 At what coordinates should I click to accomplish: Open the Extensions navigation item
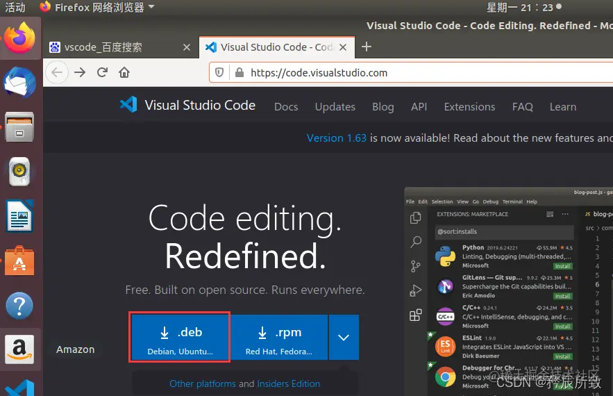click(469, 106)
